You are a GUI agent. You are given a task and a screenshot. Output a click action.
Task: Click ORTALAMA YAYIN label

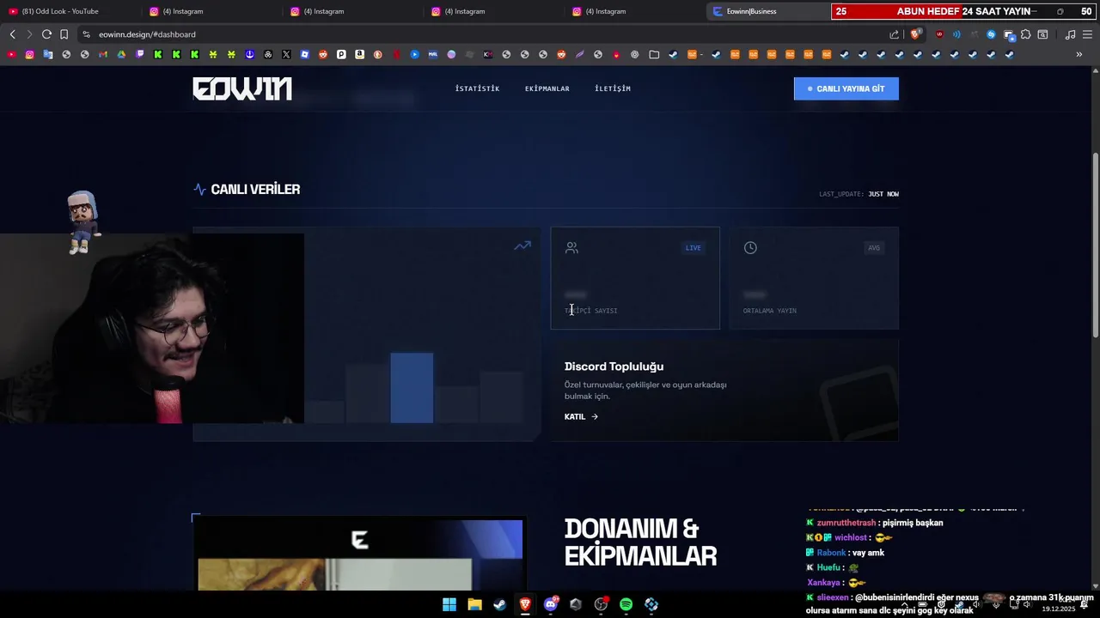pos(770,311)
